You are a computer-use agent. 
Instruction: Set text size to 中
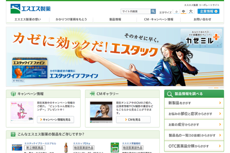pyautogui.click(x=183, y=11)
